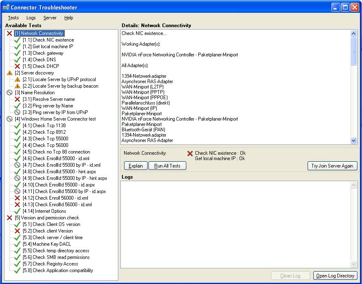Select [5.3] Check server / client time
This screenshot has width=362, height=284.
(x=53, y=237)
